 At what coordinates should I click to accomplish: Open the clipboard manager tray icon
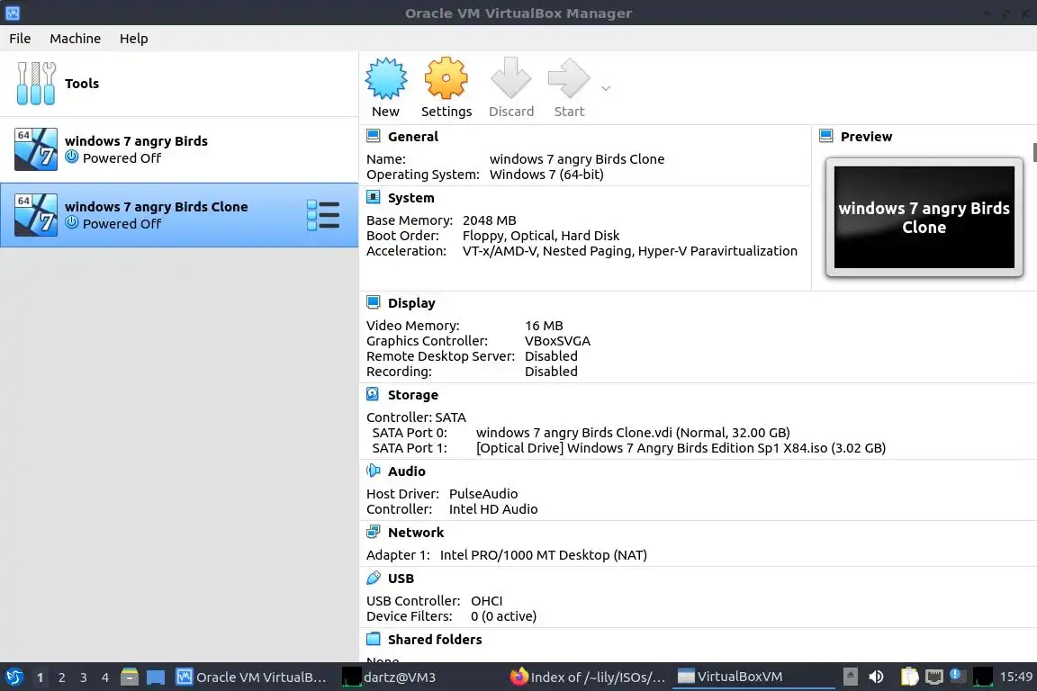click(x=910, y=677)
